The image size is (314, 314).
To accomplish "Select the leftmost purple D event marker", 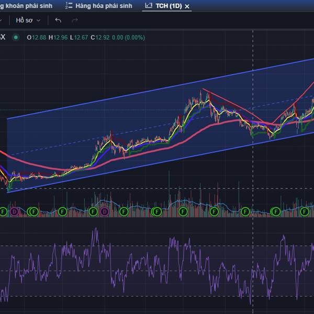I will point(14,211).
